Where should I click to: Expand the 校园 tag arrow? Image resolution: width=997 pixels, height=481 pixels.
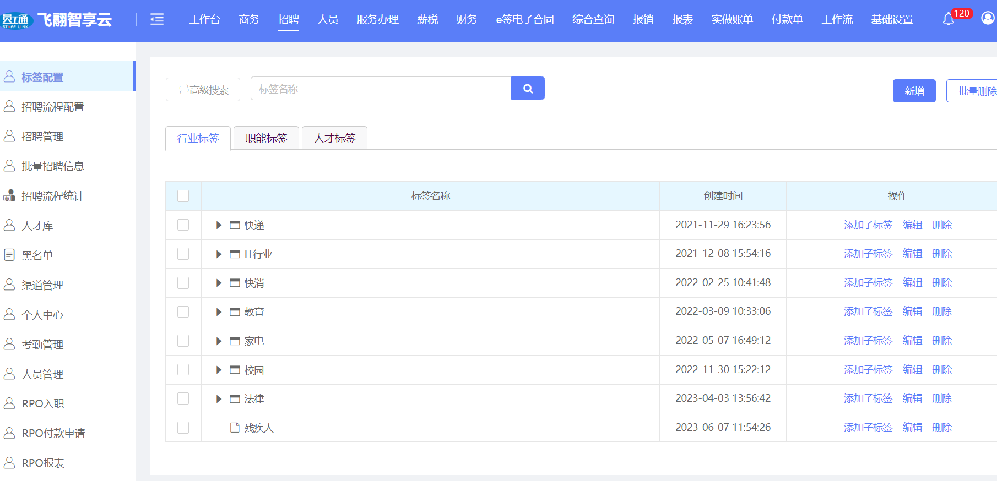pyautogui.click(x=219, y=370)
